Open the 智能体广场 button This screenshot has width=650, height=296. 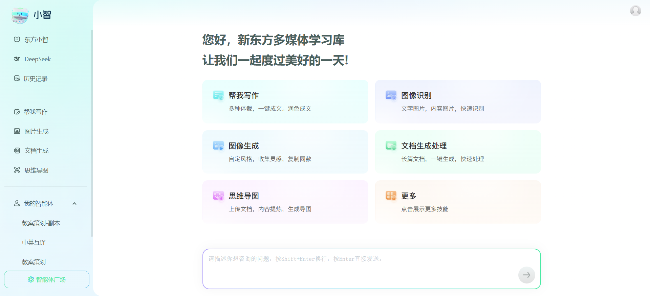47,279
